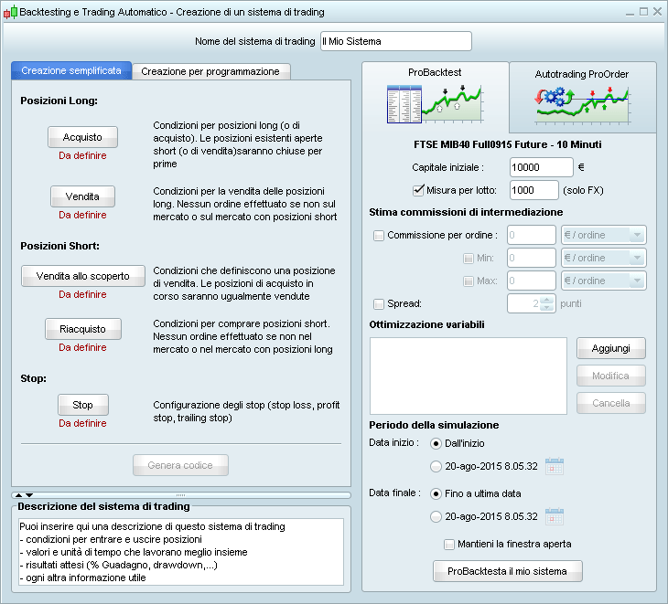The height and width of the screenshot is (604, 668).
Task: Click the Capitale iniziale input field
Action: click(x=541, y=167)
